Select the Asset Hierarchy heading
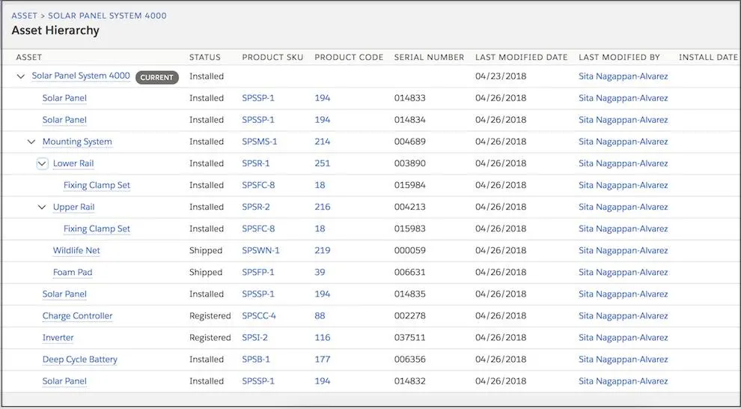The height and width of the screenshot is (409, 741). [55, 30]
